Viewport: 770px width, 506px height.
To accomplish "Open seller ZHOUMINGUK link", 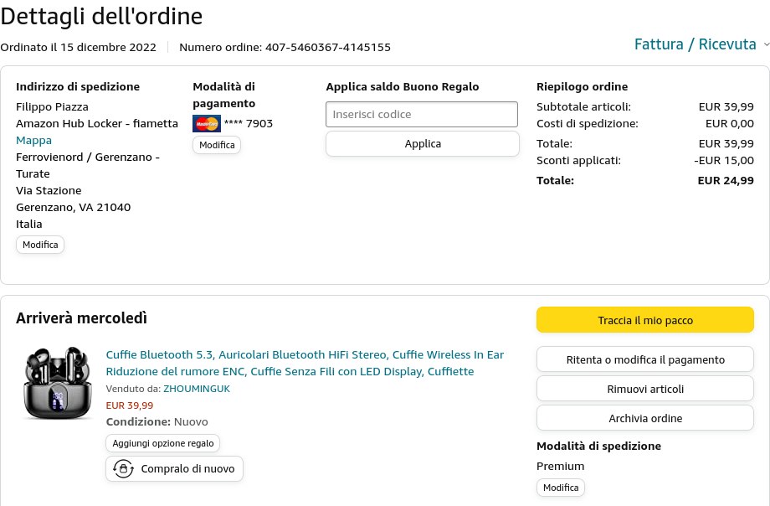I will (197, 389).
